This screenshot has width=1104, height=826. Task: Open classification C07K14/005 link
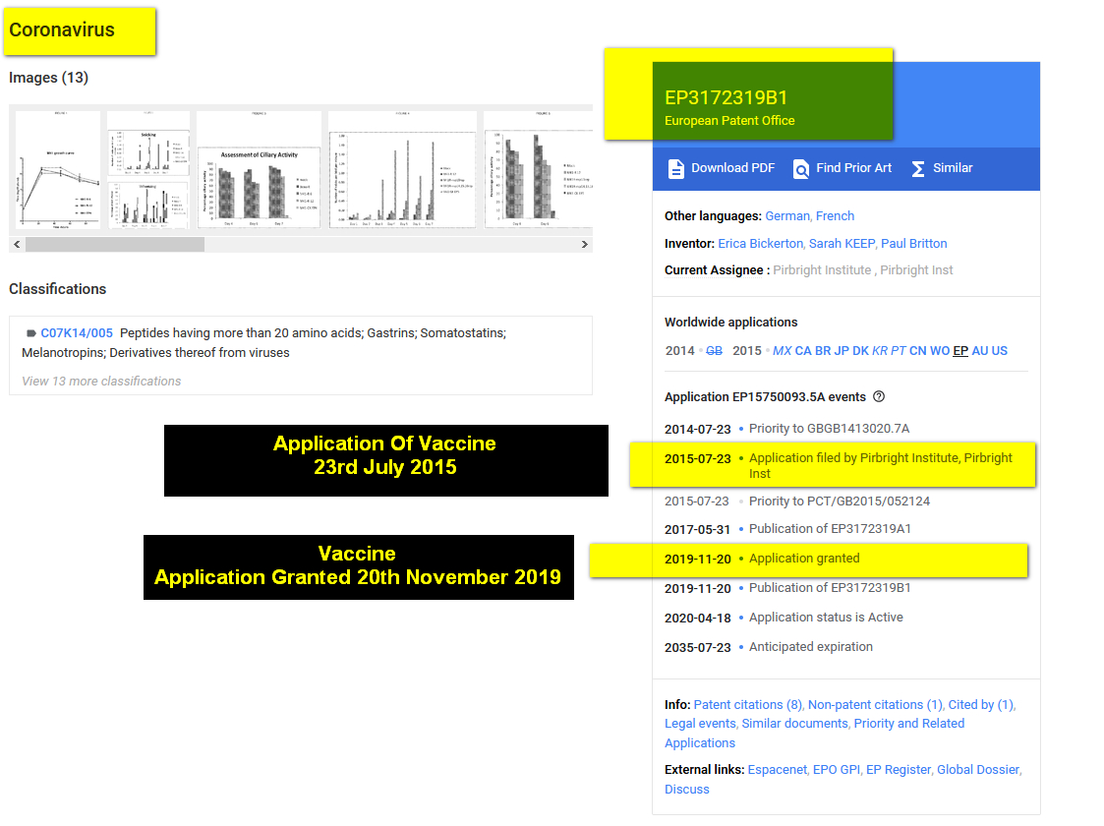77,333
